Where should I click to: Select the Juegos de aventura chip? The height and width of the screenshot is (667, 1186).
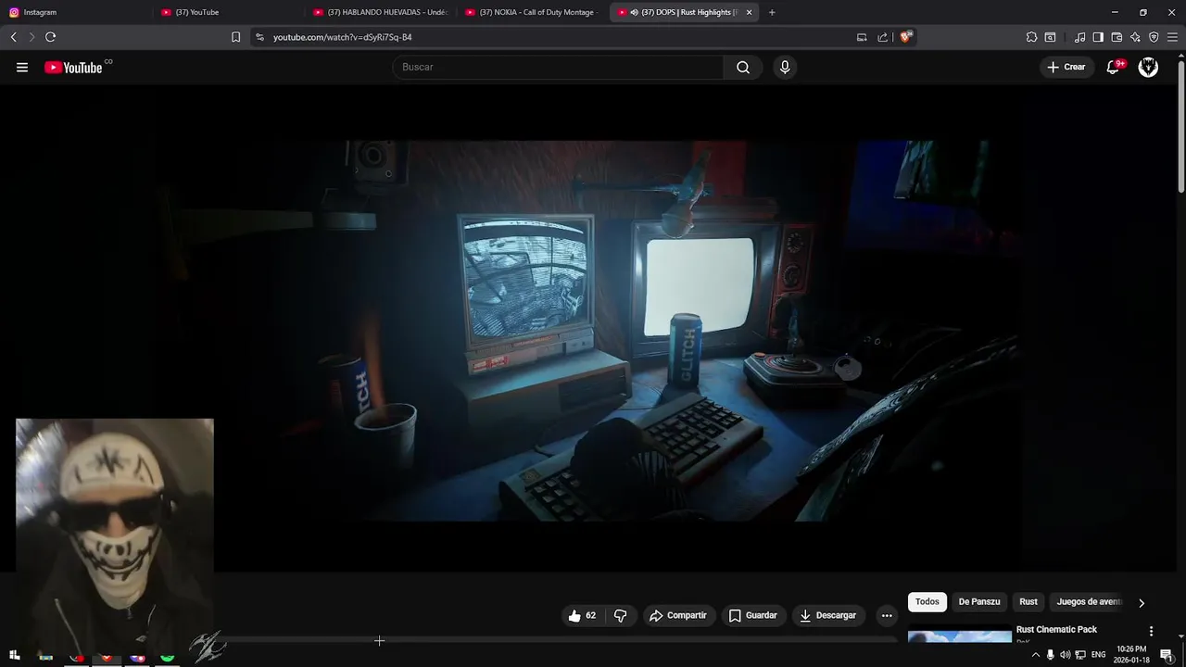pyautogui.click(x=1089, y=602)
